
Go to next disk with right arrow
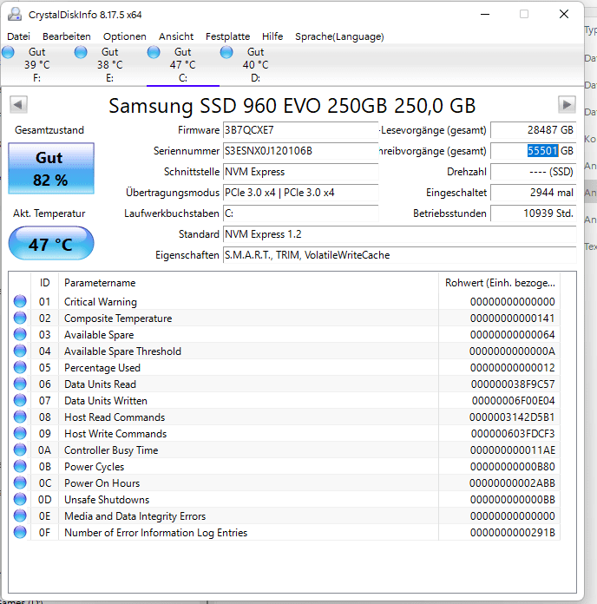pos(567,104)
